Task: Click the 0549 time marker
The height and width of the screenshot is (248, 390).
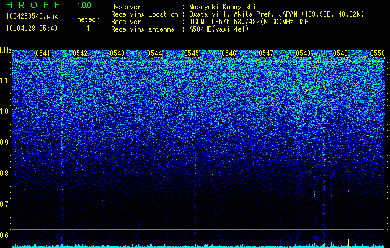Action: [x=340, y=53]
